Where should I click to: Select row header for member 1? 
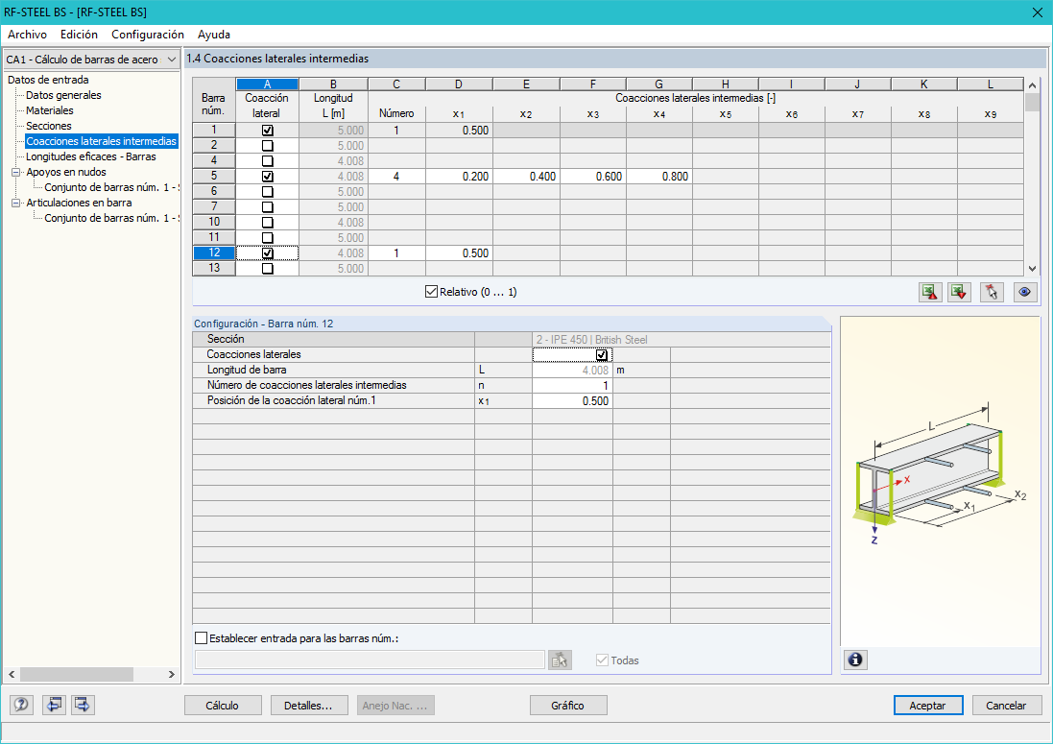point(213,130)
